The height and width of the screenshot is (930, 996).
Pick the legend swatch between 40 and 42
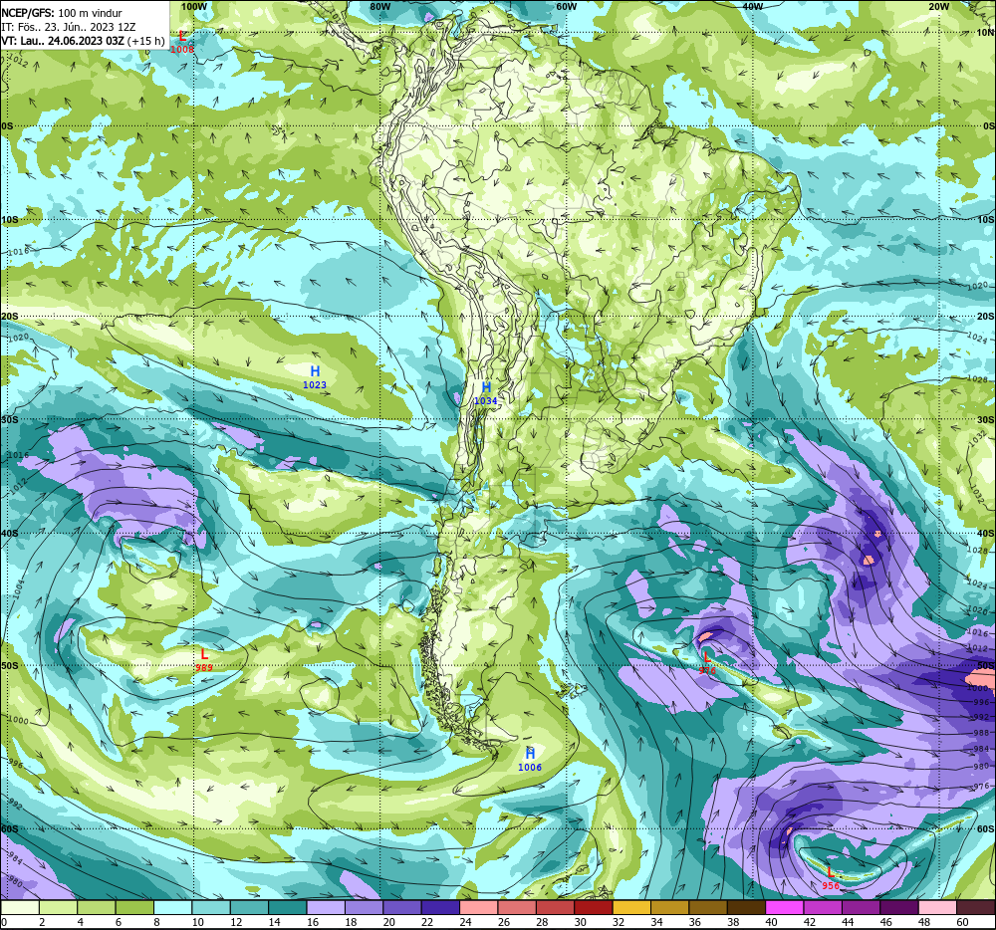pos(785,908)
